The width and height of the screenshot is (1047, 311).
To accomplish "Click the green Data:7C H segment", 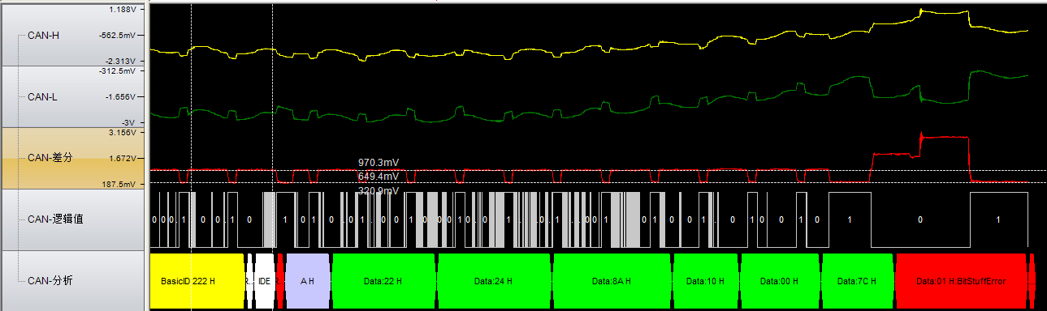I will [858, 281].
